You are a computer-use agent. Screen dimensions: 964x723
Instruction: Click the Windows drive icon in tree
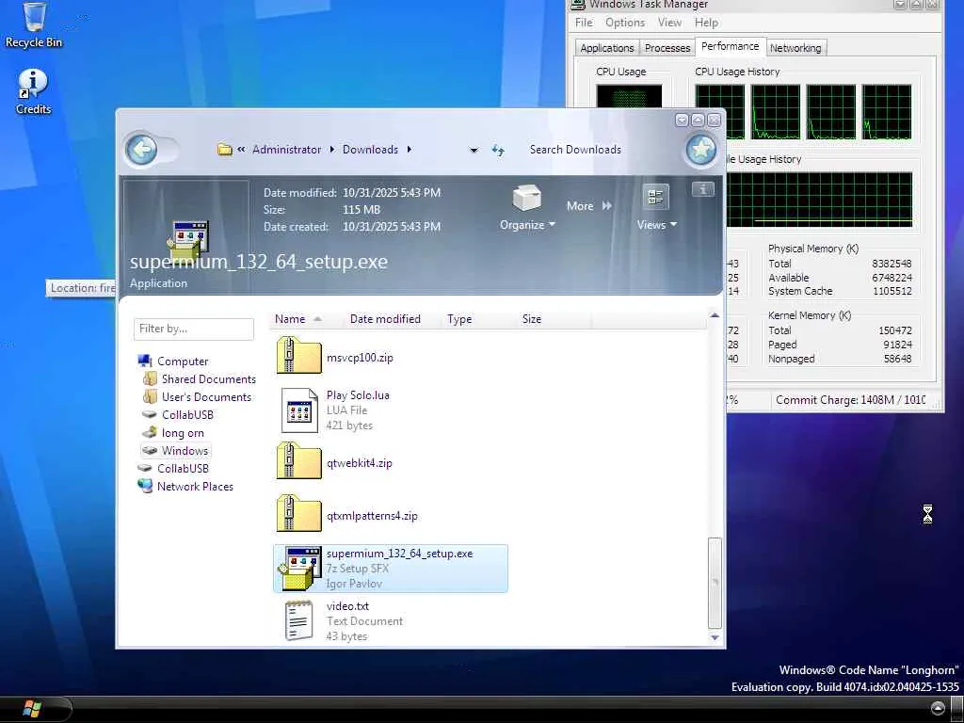coord(150,451)
